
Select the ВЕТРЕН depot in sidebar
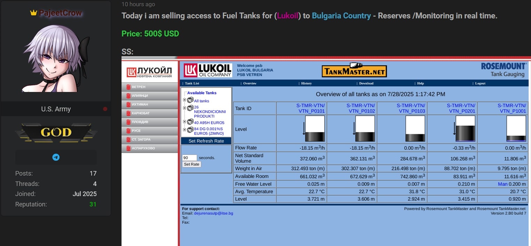tap(150, 87)
